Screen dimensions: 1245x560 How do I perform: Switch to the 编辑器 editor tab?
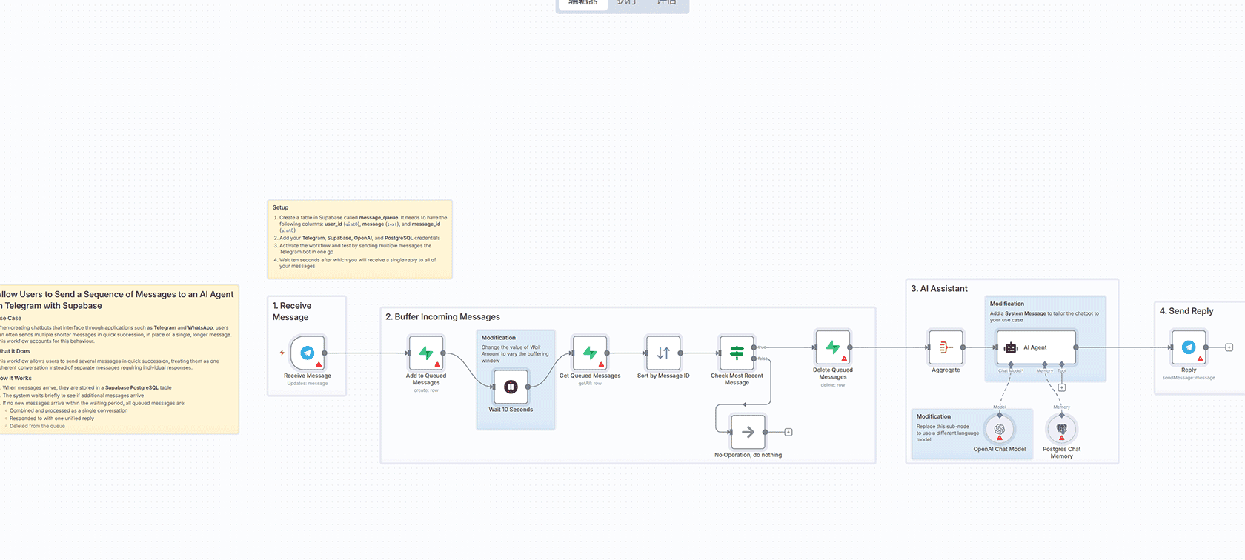[x=582, y=3]
